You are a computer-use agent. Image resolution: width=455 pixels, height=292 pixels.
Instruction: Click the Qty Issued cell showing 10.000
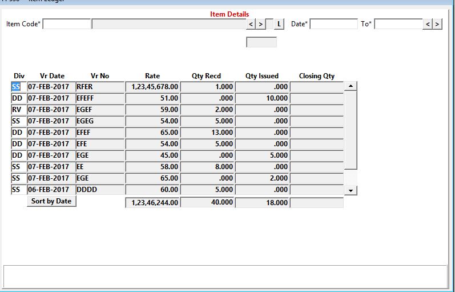[x=262, y=98]
